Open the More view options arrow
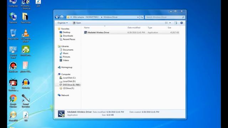The image size is (228, 128). click(x=170, y=23)
